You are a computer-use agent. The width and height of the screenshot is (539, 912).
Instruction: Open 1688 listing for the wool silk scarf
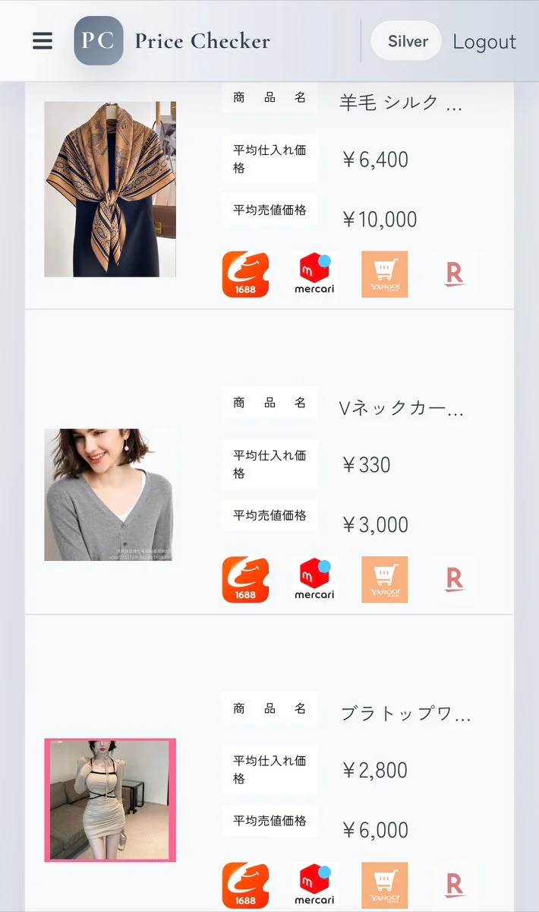(x=244, y=274)
